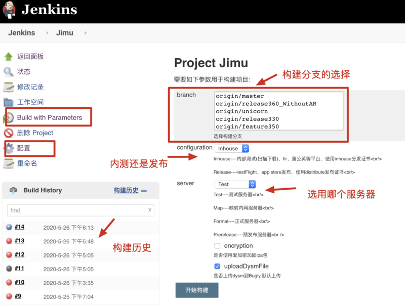
Task: Click the Build History heading text
Action: (x=43, y=190)
